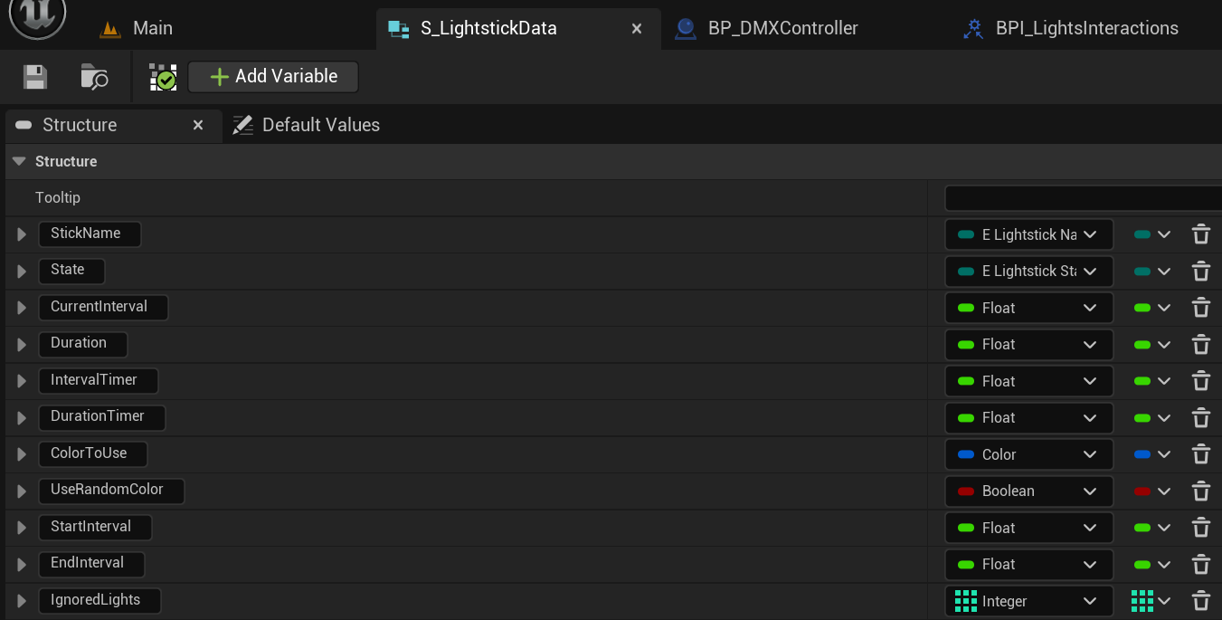Collapse the Structure section header

19,161
